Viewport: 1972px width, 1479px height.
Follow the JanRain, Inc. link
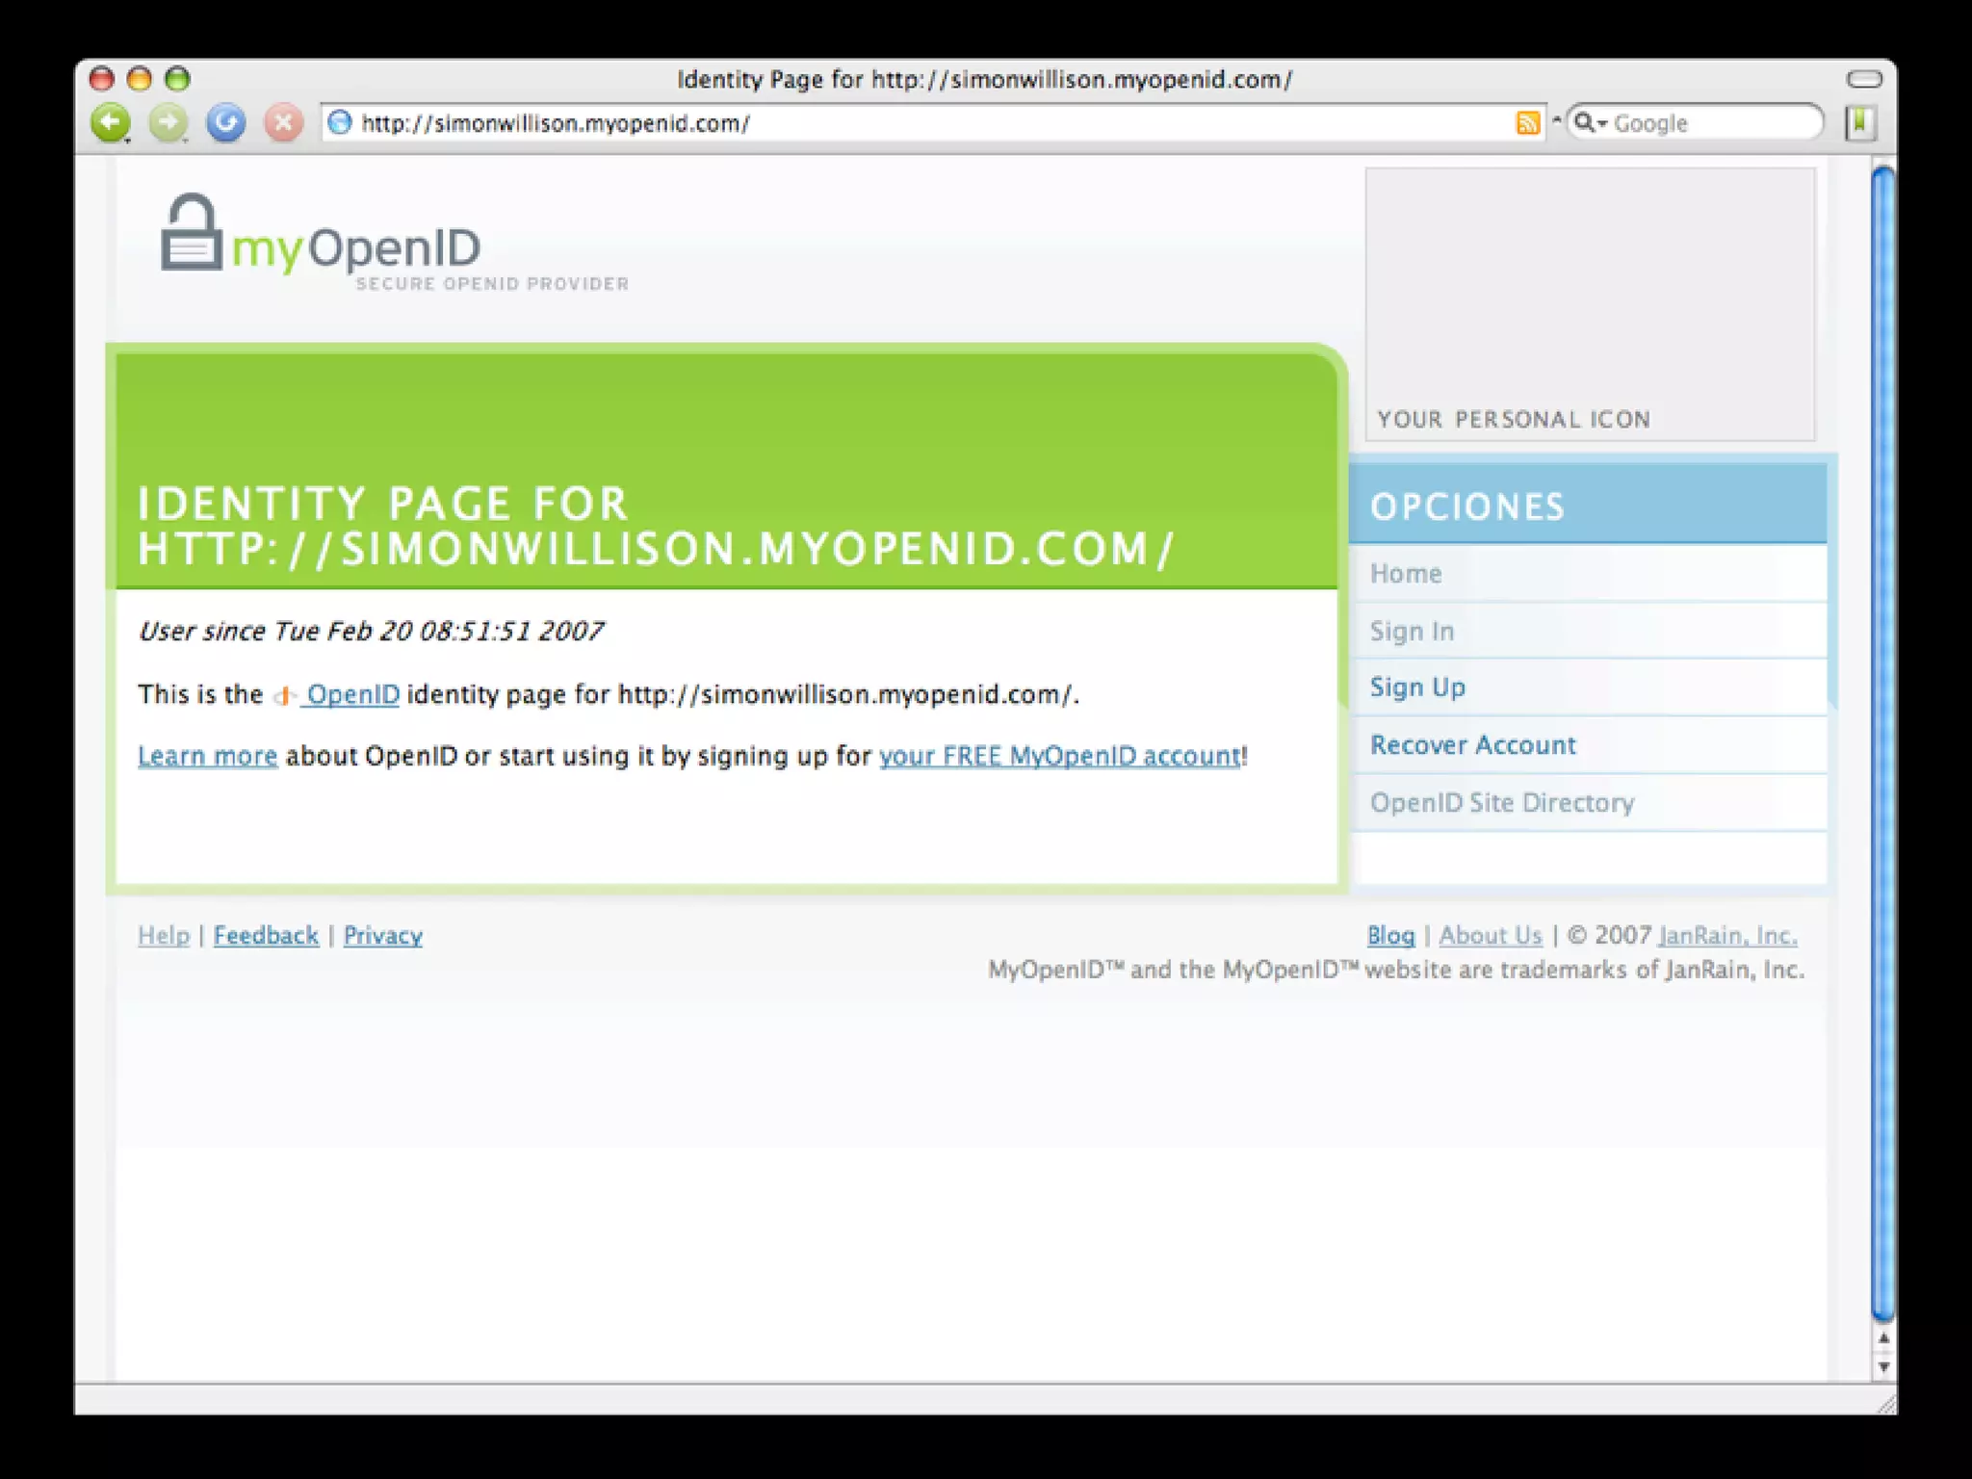(1727, 936)
